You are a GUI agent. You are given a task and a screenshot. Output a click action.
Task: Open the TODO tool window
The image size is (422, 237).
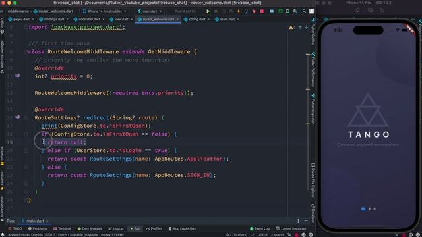click(x=15, y=228)
